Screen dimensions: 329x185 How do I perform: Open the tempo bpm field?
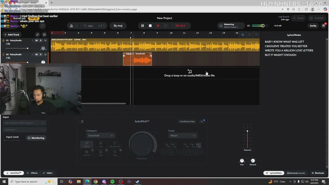click(x=88, y=26)
